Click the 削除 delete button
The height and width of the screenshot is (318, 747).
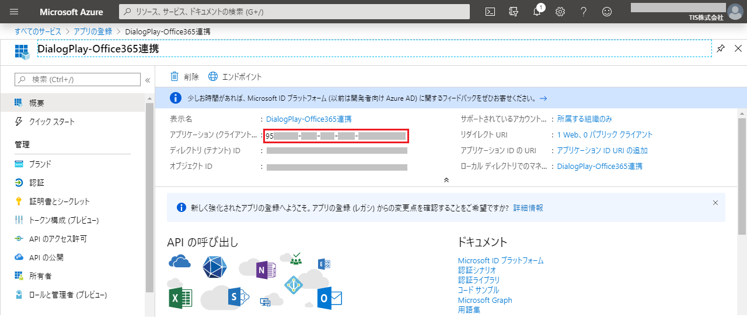click(x=184, y=77)
